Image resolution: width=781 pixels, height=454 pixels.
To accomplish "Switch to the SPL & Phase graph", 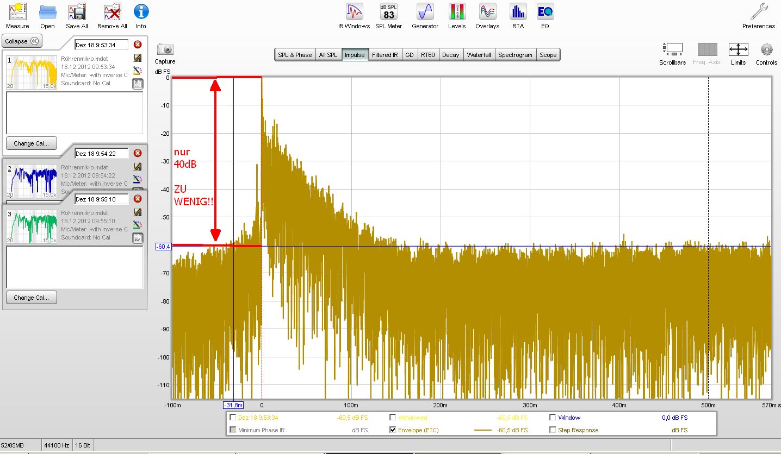I will [295, 55].
